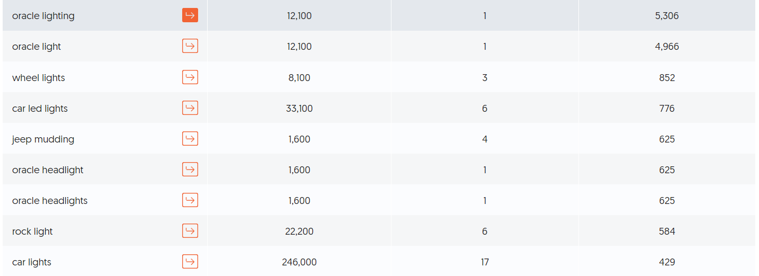Click the car lights keyword
Image resolution: width=759 pixels, height=276 pixels.
(31, 262)
